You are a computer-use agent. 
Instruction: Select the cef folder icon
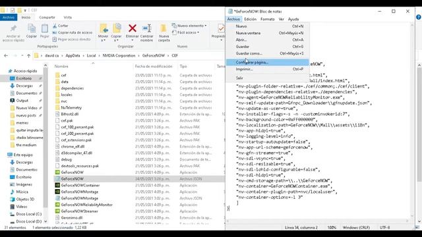(x=57, y=75)
